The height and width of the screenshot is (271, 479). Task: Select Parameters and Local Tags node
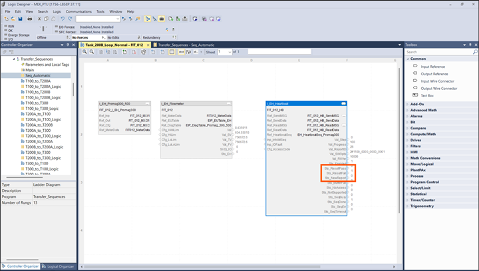coord(47,65)
